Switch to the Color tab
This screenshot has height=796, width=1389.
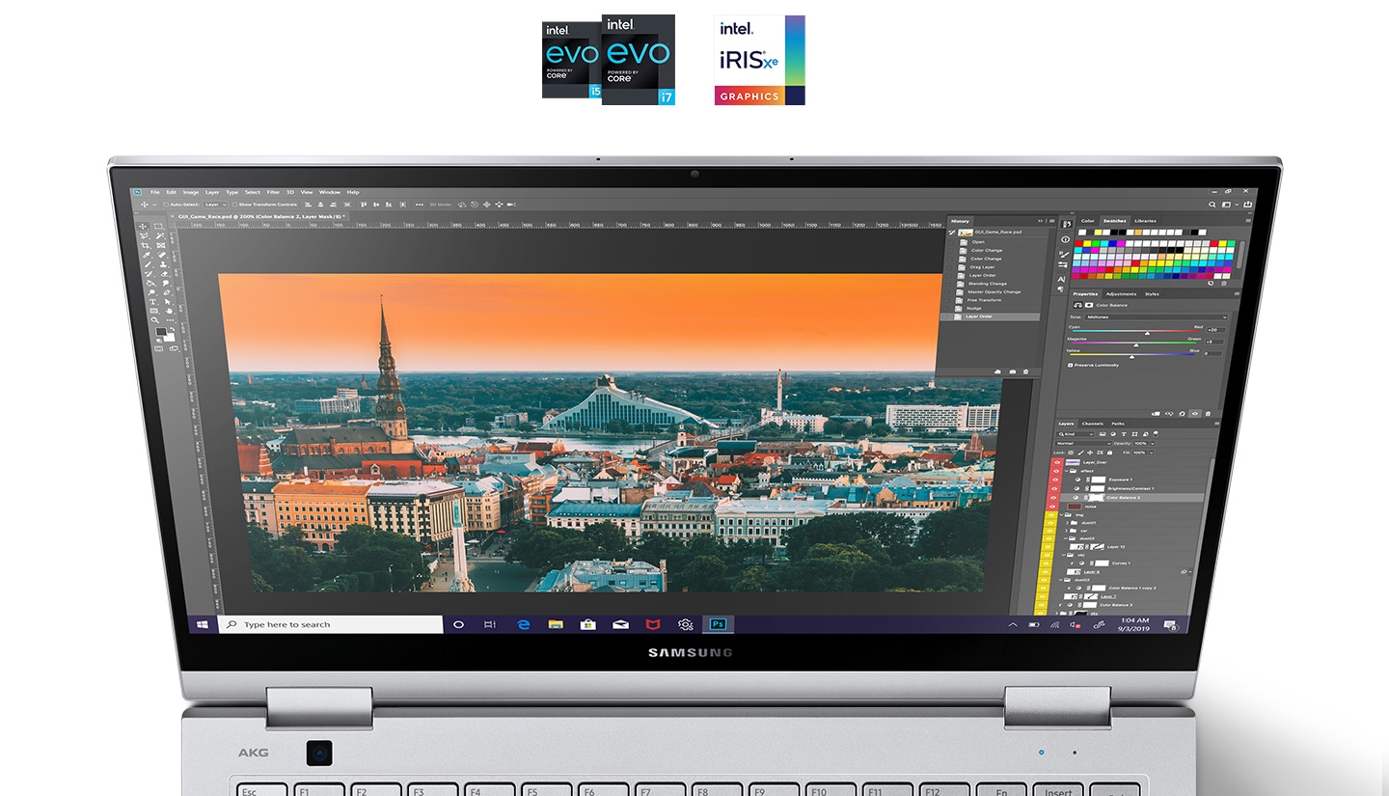(x=1088, y=221)
